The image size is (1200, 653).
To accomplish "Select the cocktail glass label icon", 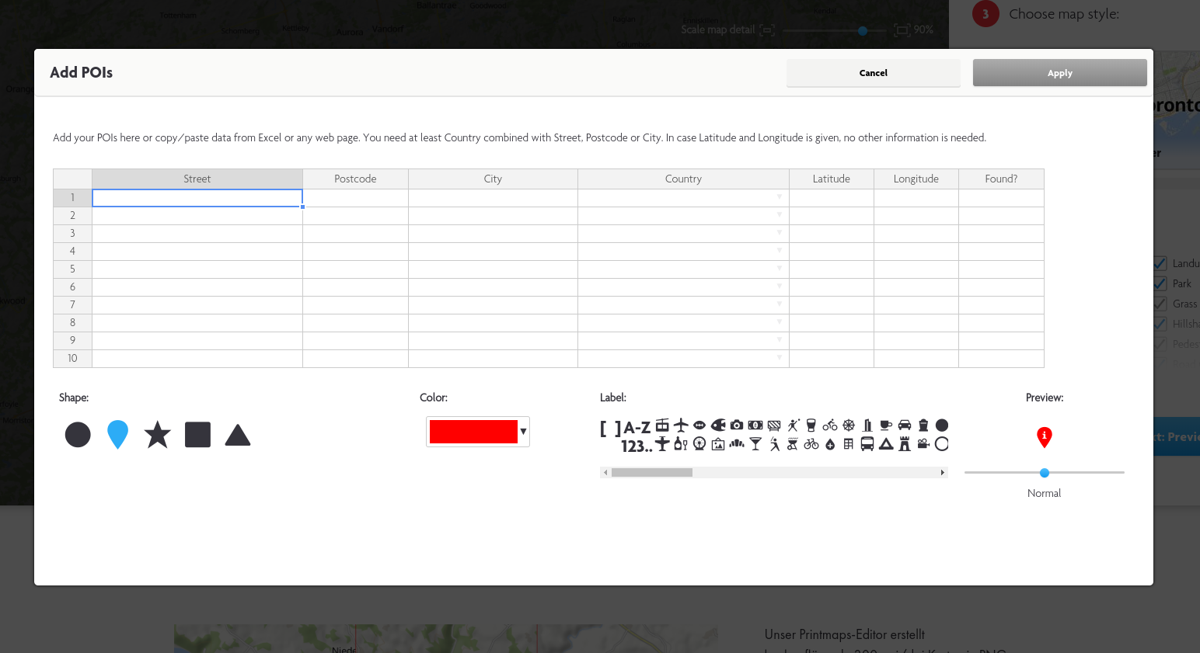I will click(755, 444).
